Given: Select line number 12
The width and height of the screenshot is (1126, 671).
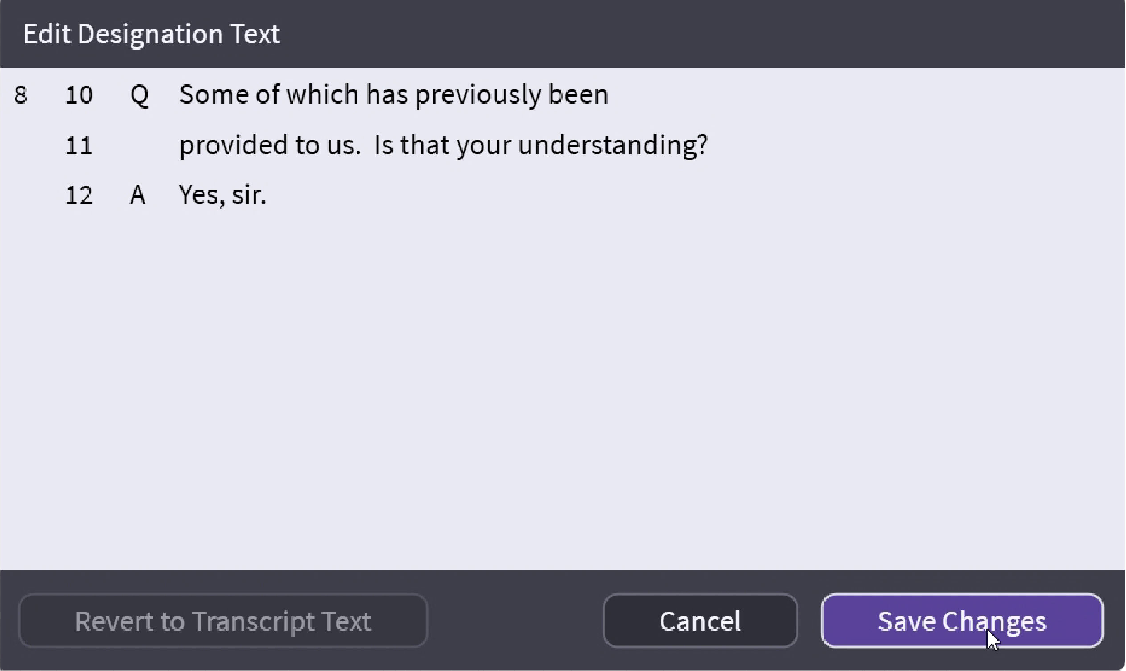Looking at the screenshot, I should pyautogui.click(x=79, y=195).
